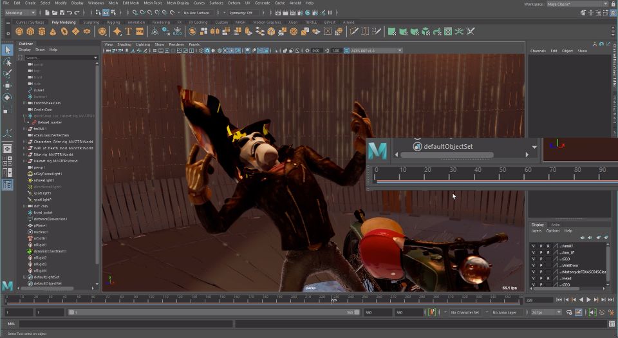Click the polygon sphere shelf icon

coord(19,31)
